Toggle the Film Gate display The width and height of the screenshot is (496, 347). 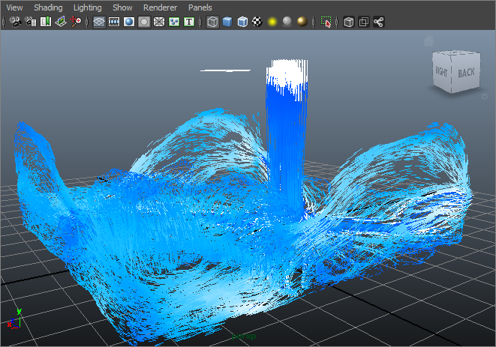[114, 22]
